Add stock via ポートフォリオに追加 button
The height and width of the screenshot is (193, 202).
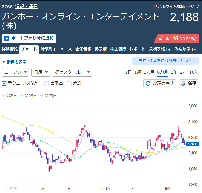pos(29,38)
